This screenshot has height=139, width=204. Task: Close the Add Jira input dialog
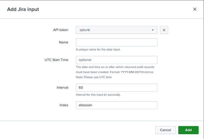[195, 9]
